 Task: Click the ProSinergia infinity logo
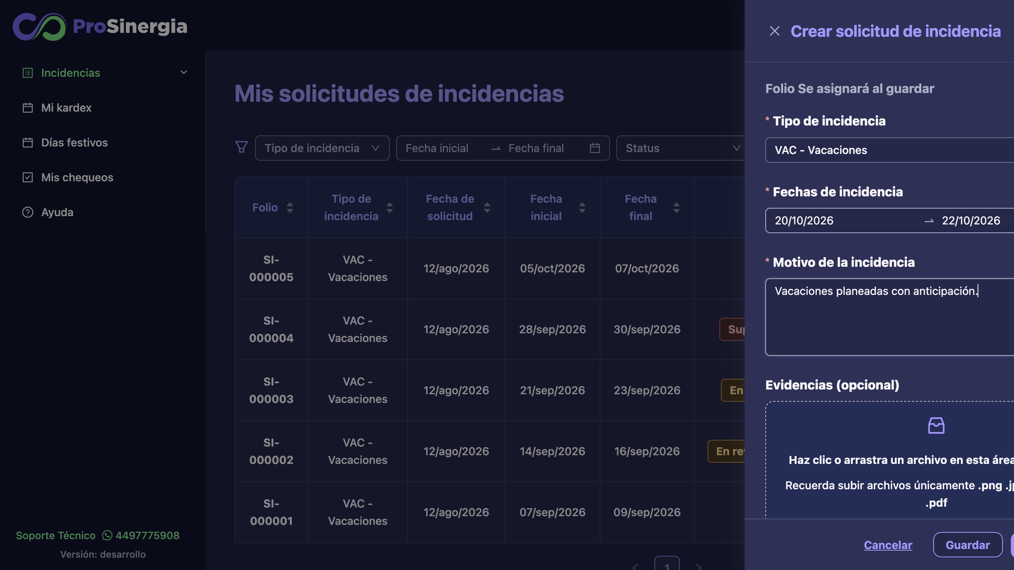[x=39, y=27]
